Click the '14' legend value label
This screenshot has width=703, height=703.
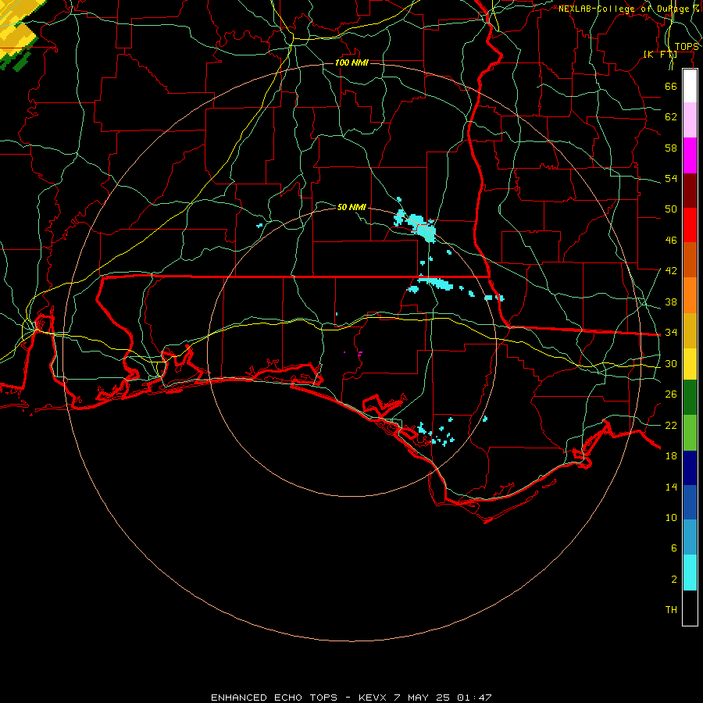(x=671, y=487)
